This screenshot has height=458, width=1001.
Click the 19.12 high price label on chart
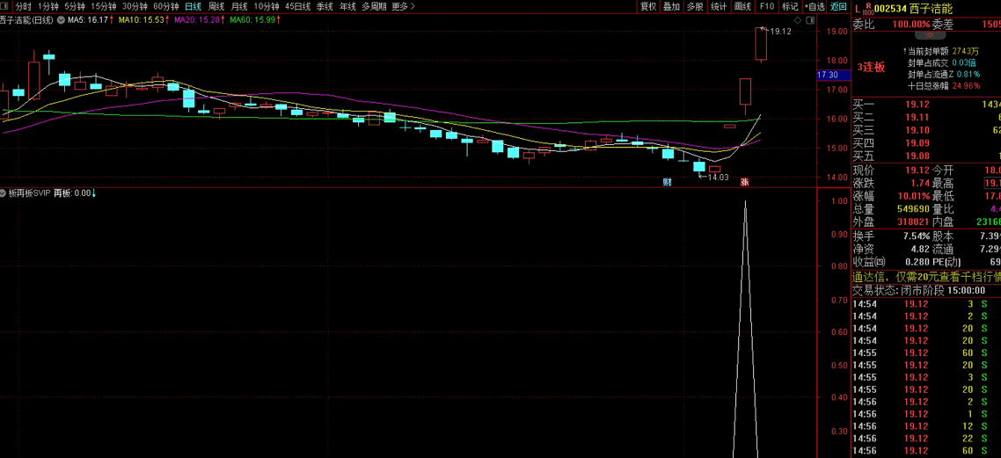pos(781,32)
